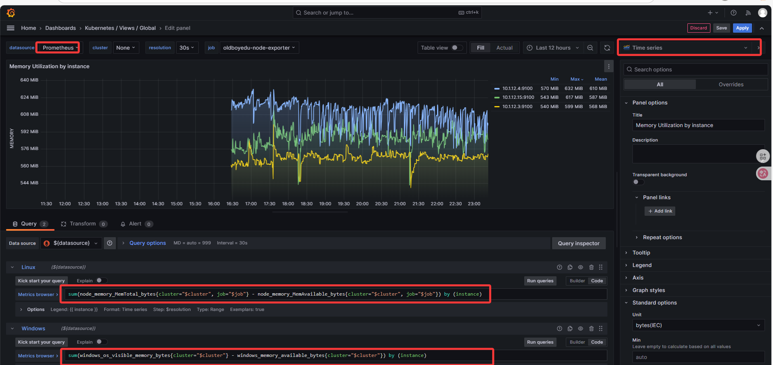The height and width of the screenshot is (365, 773).
Task: Toggle the Table view switch
Action: 457,48
